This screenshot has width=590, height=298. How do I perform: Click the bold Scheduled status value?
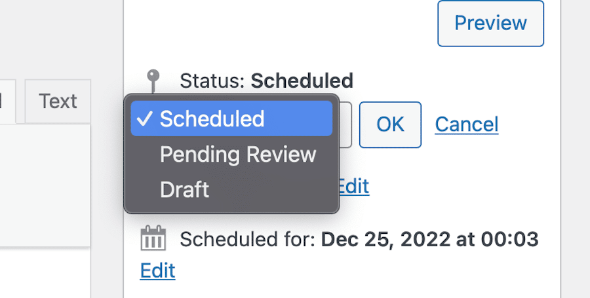[302, 81]
